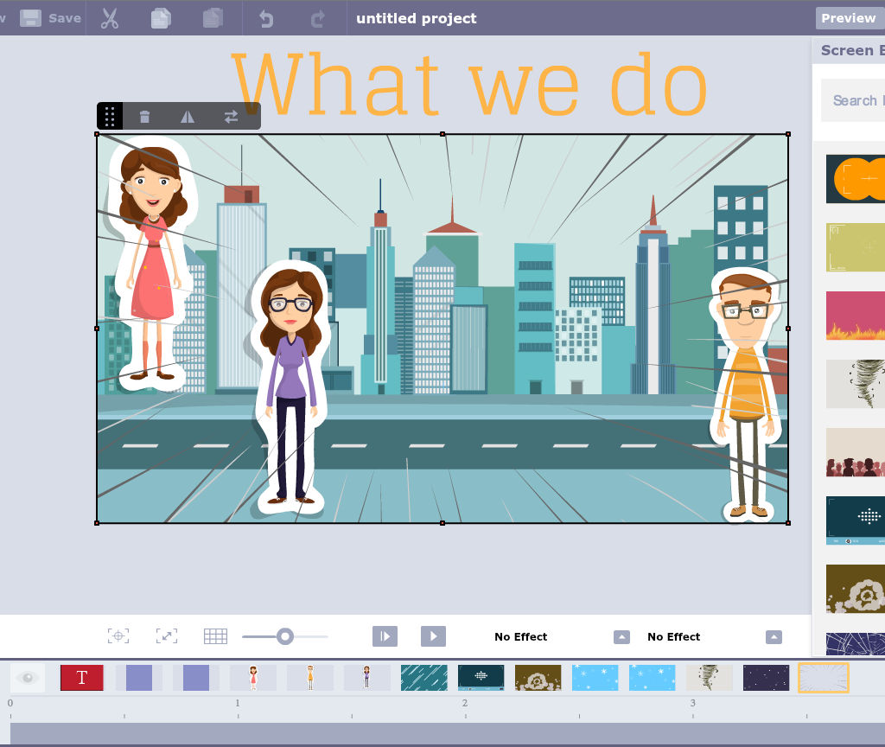Swap the selected element with another
The height and width of the screenshot is (747, 885).
pos(231,115)
